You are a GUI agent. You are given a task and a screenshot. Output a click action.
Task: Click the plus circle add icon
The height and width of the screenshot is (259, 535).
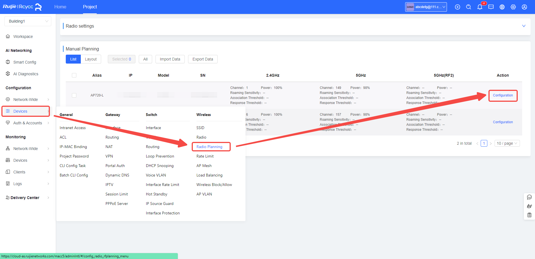pos(457,7)
